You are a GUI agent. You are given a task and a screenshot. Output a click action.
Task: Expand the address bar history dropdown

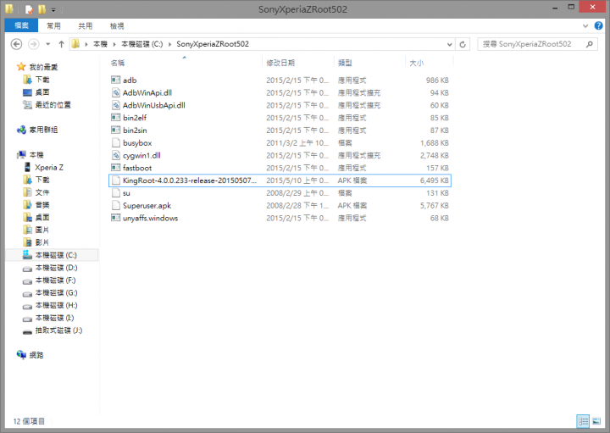click(x=449, y=44)
